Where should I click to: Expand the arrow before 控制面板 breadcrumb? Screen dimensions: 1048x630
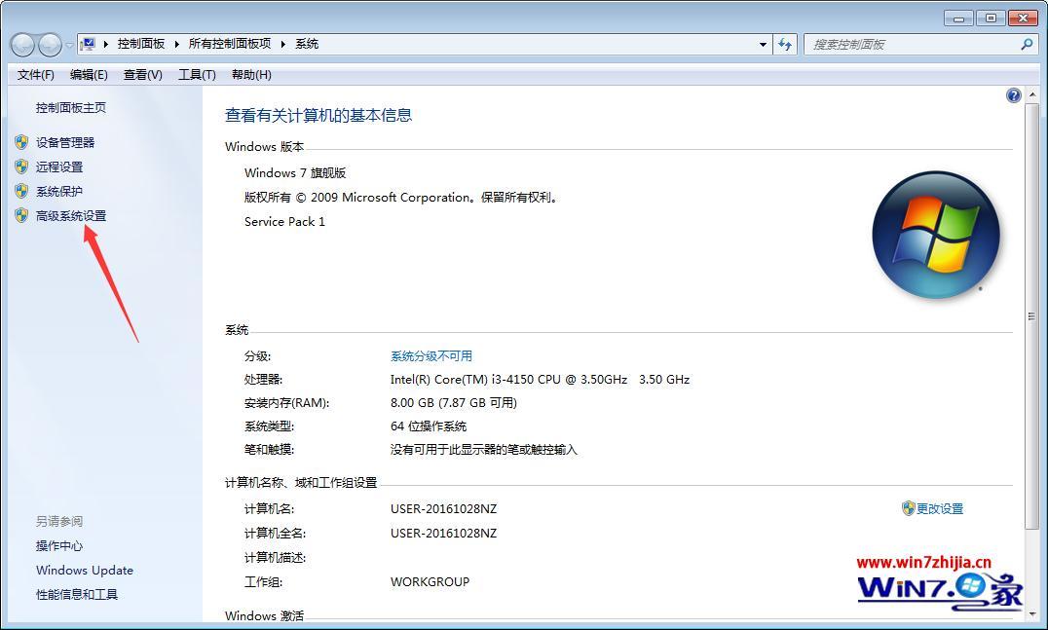point(105,44)
